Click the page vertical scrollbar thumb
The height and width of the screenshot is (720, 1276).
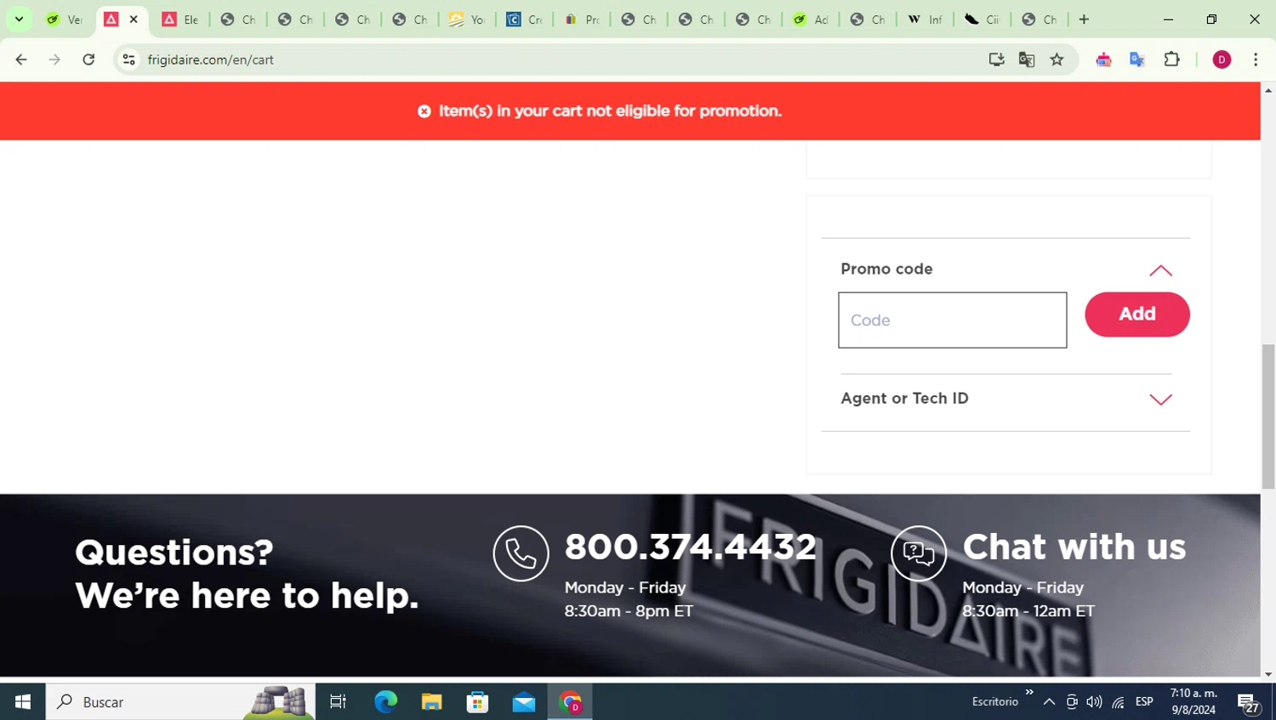pos(1268,417)
